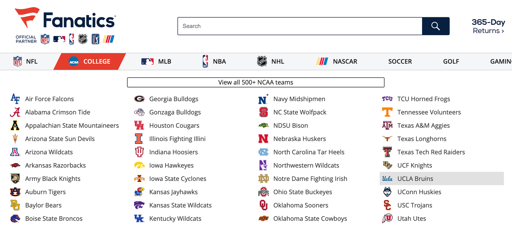This screenshot has width=512, height=226.
Task: Click the Nebraska Huskers N logo icon
Action: [x=263, y=139]
